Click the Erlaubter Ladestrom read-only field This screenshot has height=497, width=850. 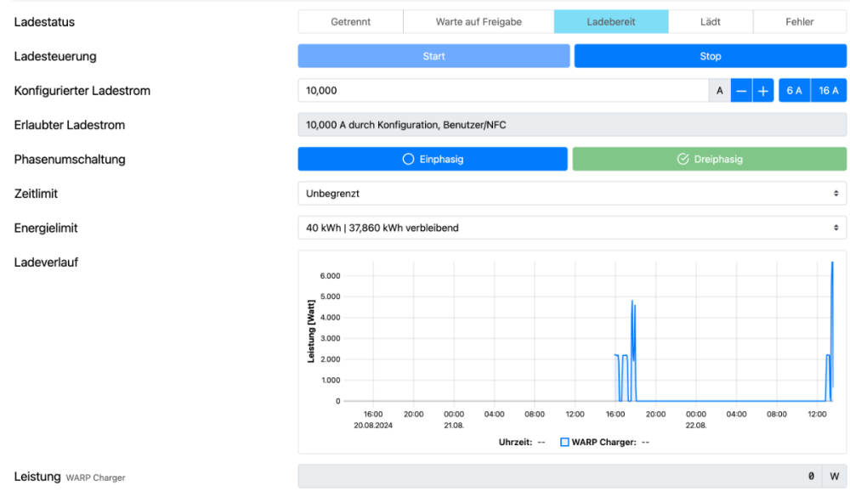572,125
